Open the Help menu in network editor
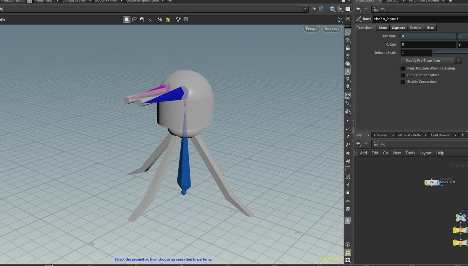This screenshot has width=468, height=266. [440, 153]
